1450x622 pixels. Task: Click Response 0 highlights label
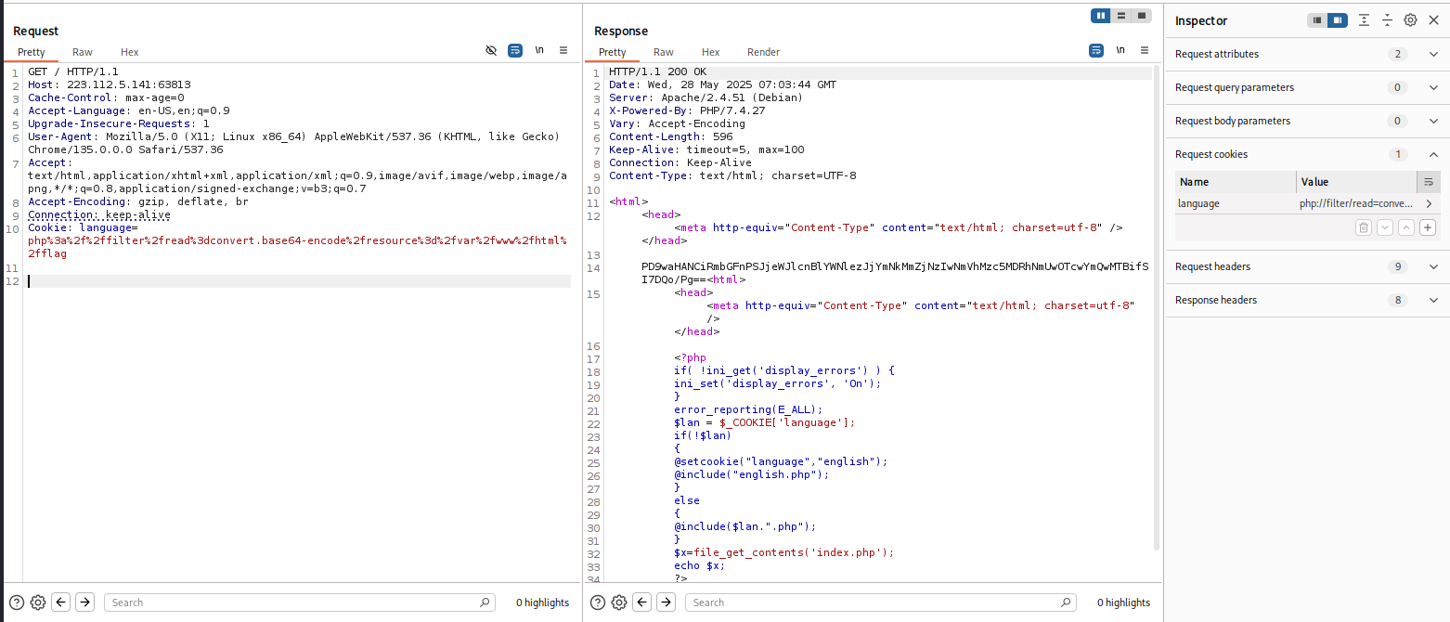tap(1123, 603)
